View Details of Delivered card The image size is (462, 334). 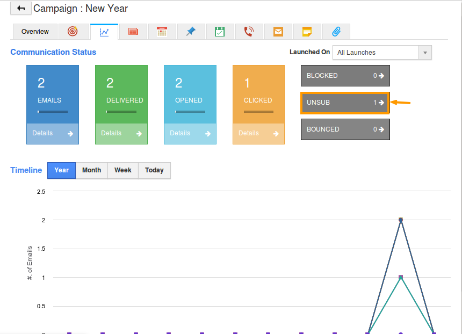click(x=121, y=133)
